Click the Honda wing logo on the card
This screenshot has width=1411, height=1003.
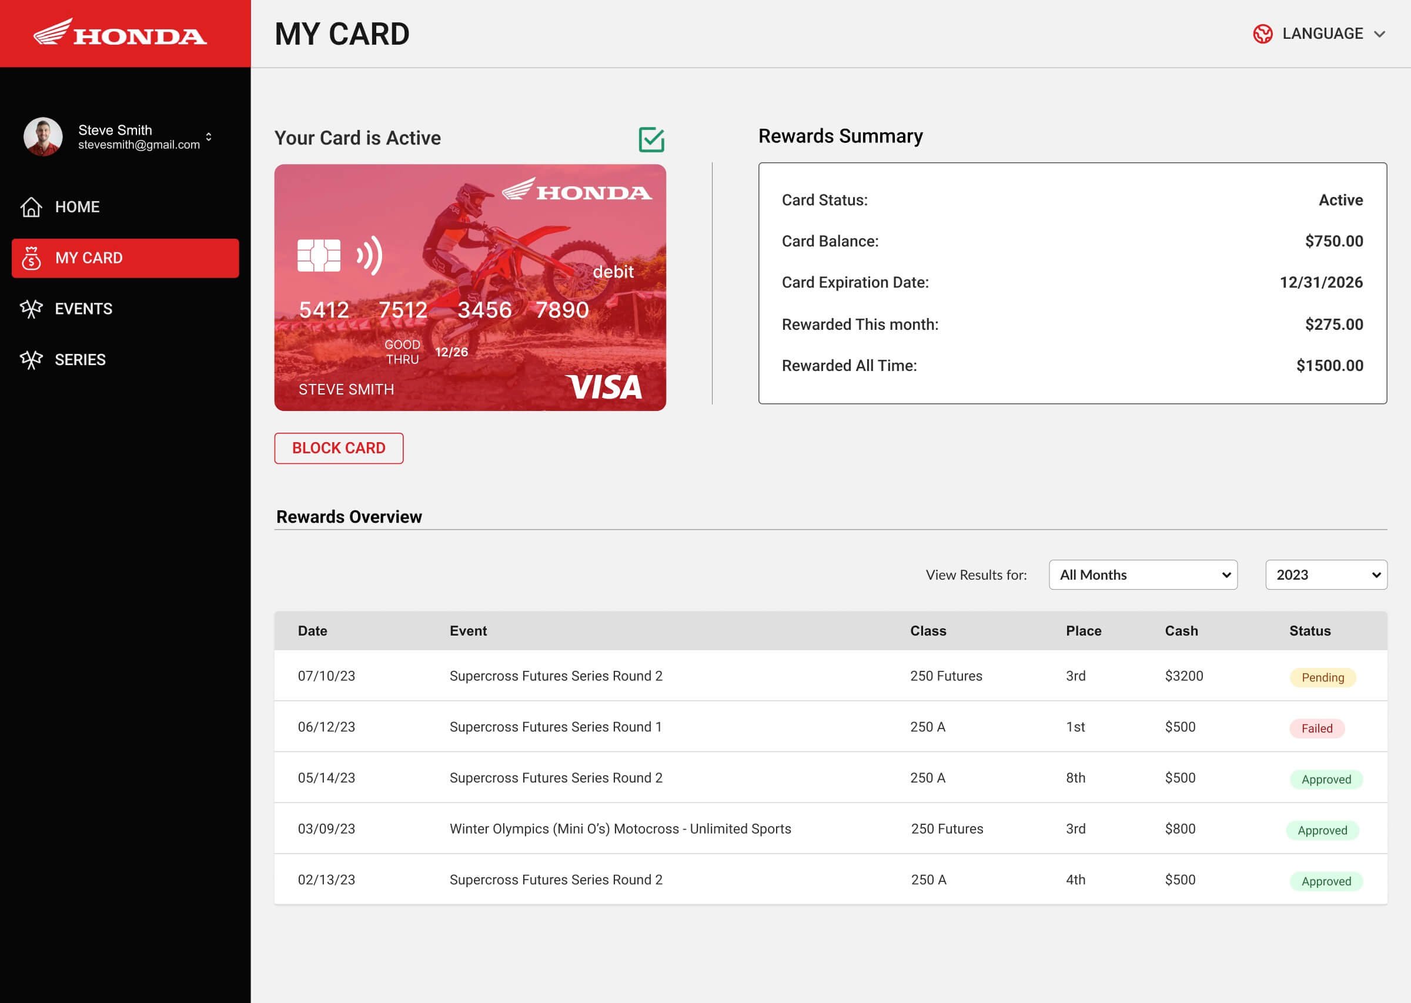[577, 189]
